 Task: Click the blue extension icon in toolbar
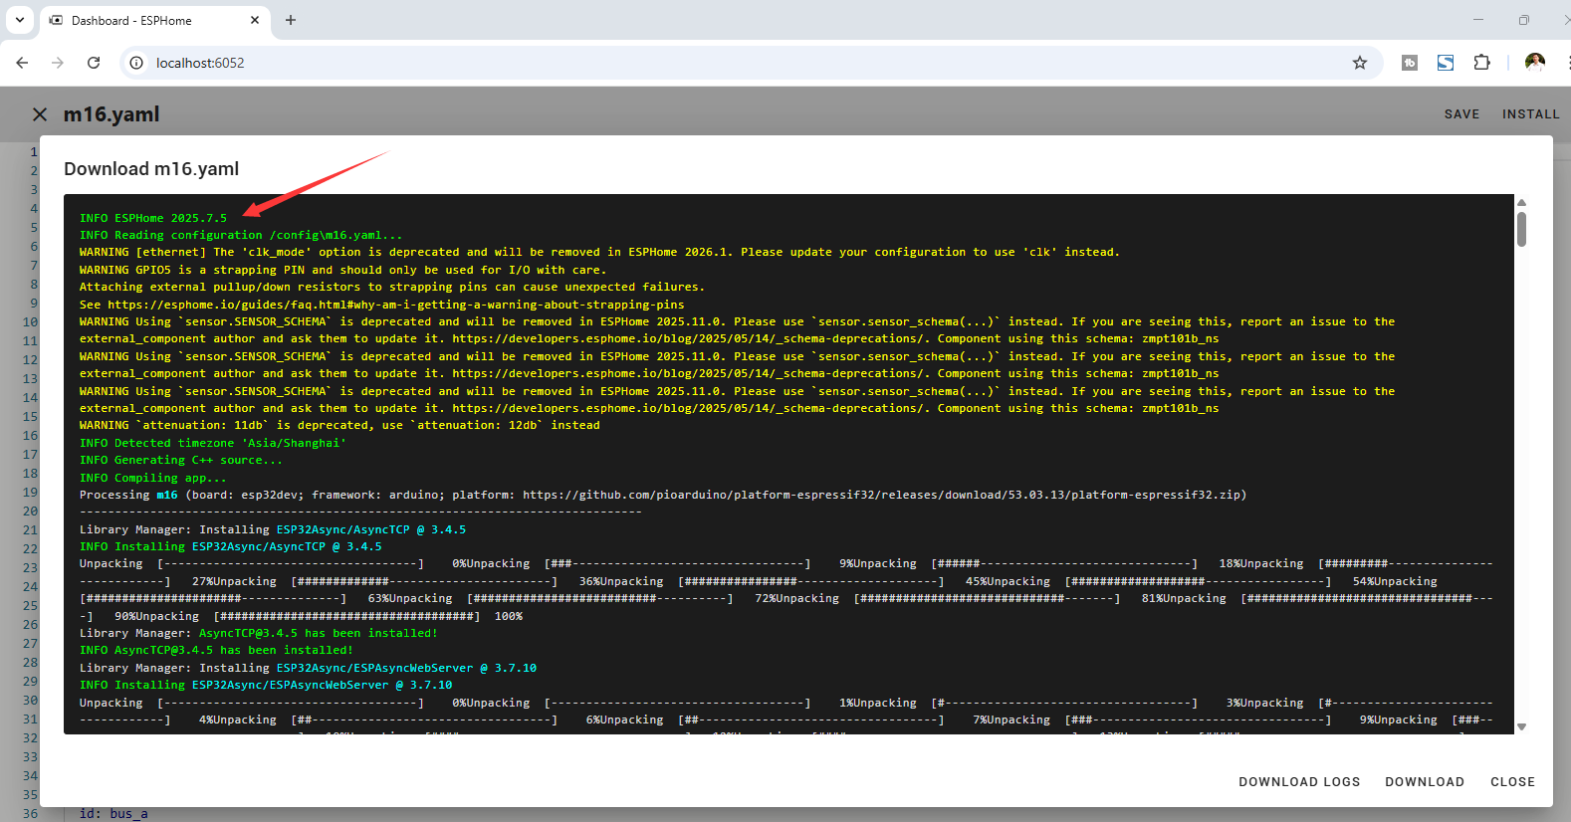coord(1446,63)
